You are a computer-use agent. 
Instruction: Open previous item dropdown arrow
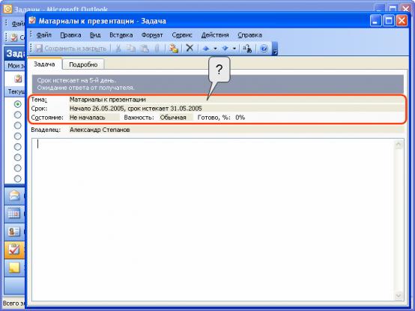point(215,49)
